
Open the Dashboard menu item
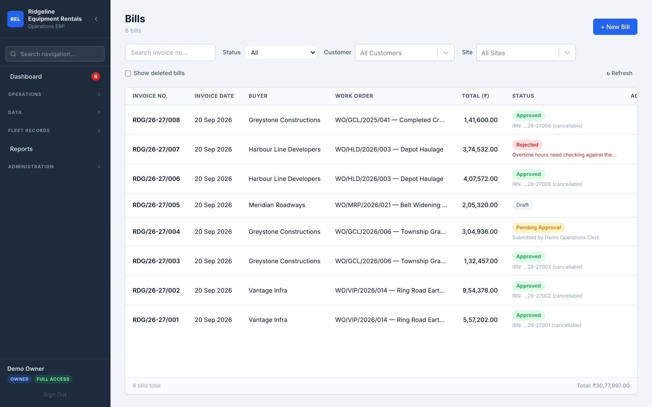(55, 77)
